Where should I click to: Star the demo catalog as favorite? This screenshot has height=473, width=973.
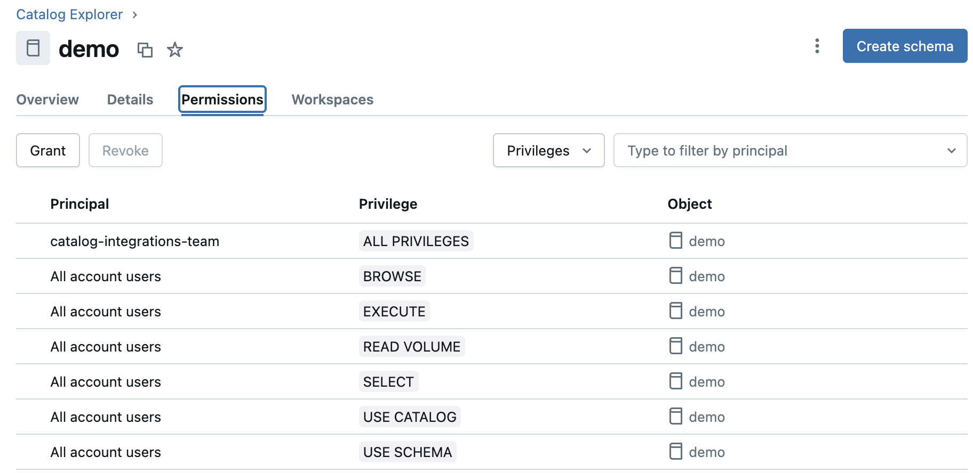point(174,50)
